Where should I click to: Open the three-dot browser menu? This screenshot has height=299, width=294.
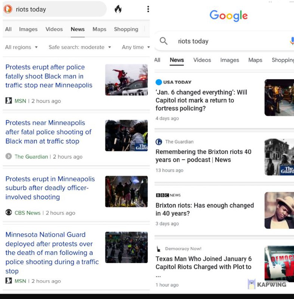pyautogui.click(x=148, y=9)
